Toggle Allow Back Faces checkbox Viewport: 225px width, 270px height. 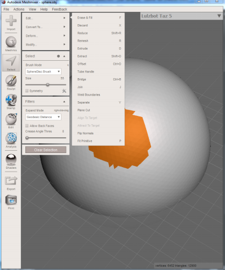[x=27, y=126]
